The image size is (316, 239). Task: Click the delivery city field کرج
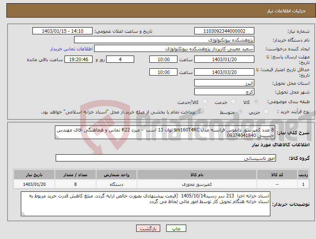[x=224, y=92]
